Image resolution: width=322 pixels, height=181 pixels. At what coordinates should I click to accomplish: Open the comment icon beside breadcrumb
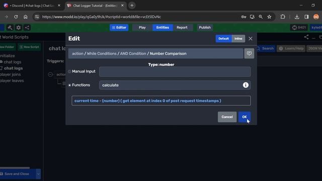(249, 53)
